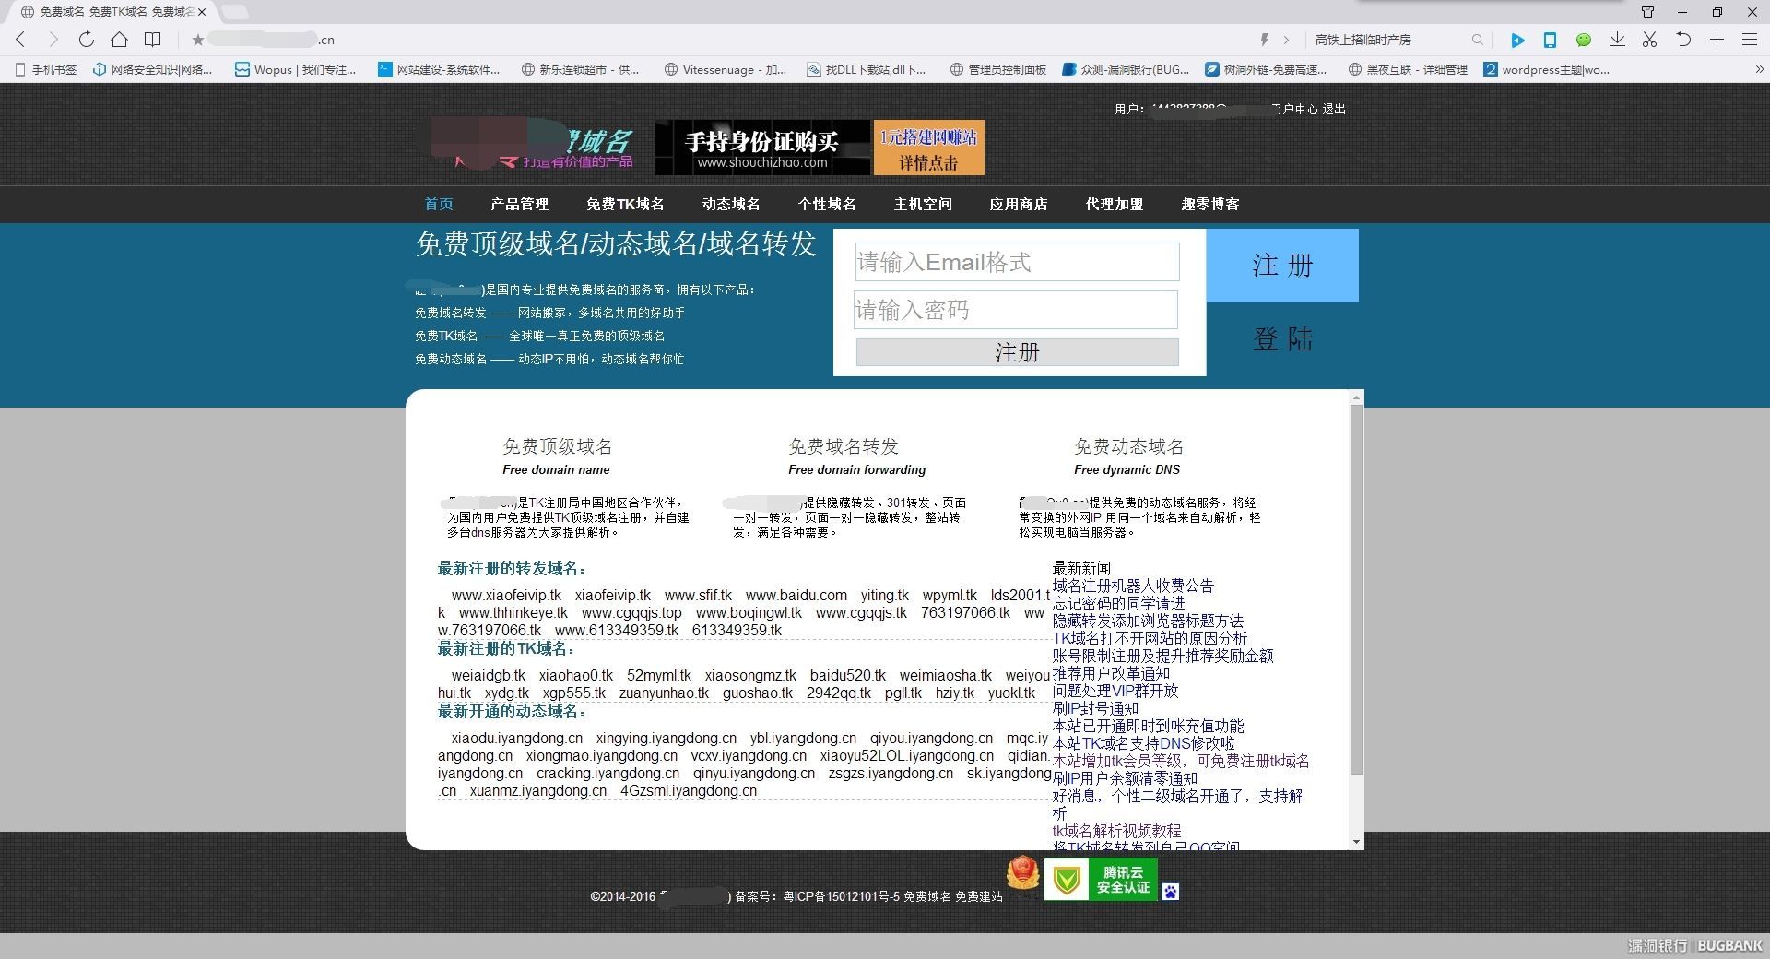The image size is (1770, 959).
Task: Open the 应用商店 menu item
Action: tap(1018, 205)
